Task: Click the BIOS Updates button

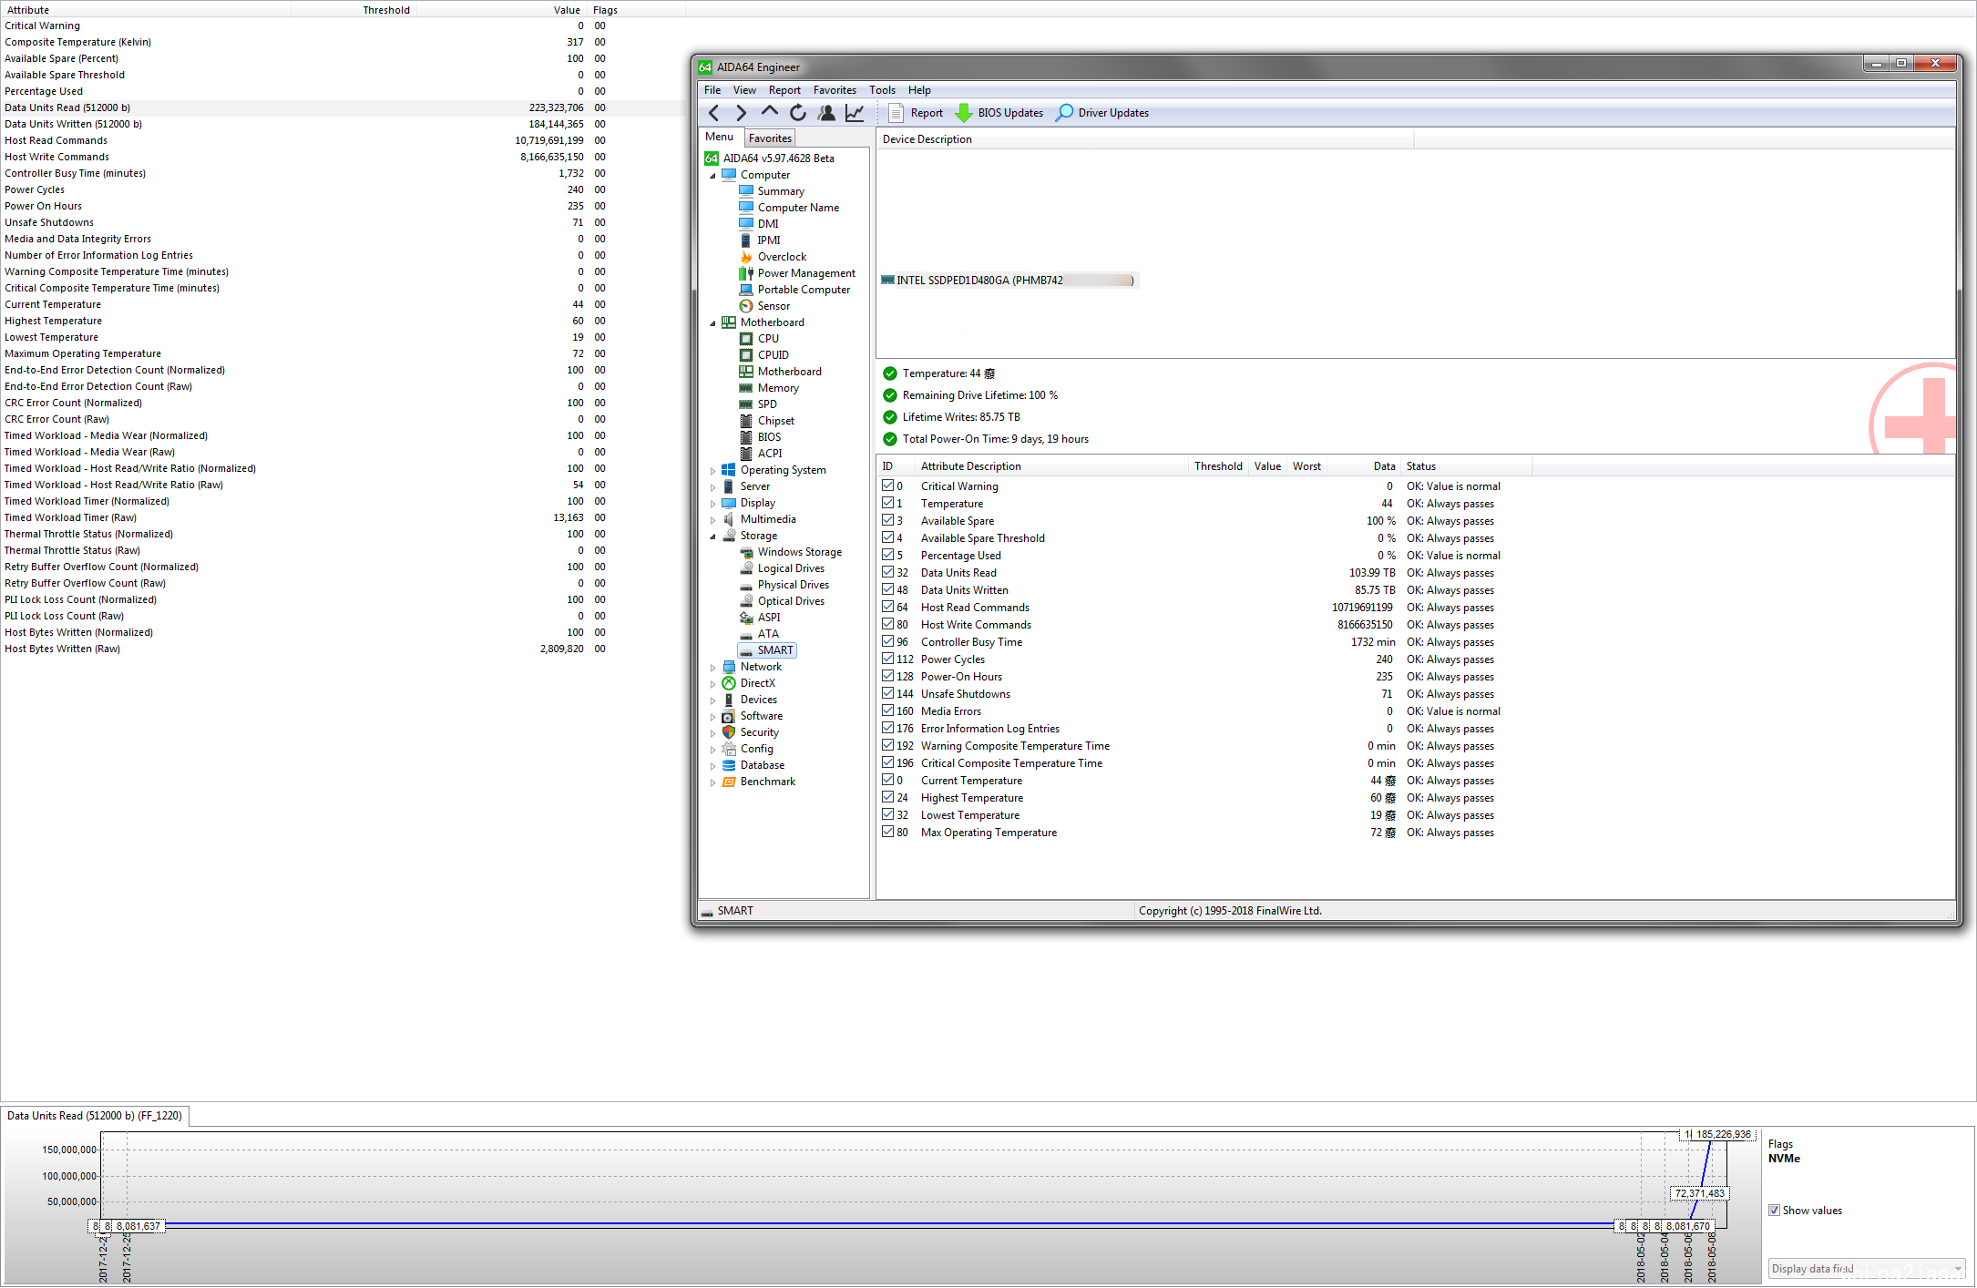Action: (999, 113)
